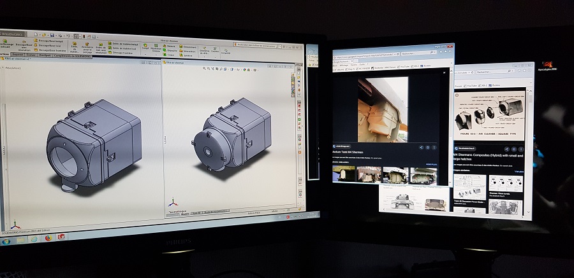Select Révolution1 in the feature tree

[x=13, y=68]
